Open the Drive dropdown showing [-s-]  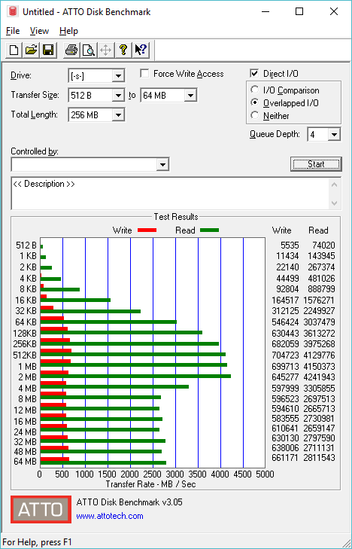click(x=119, y=76)
